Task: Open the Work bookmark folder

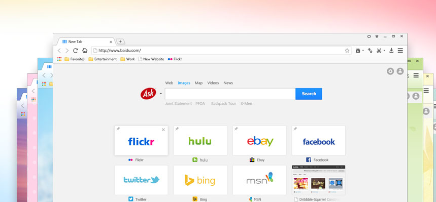Action: coord(127,59)
